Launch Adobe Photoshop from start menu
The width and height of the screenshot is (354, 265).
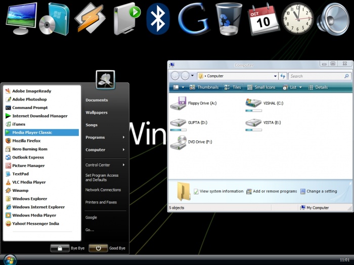tap(42, 99)
